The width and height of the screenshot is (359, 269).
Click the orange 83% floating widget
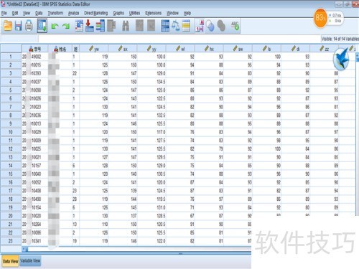click(320, 18)
